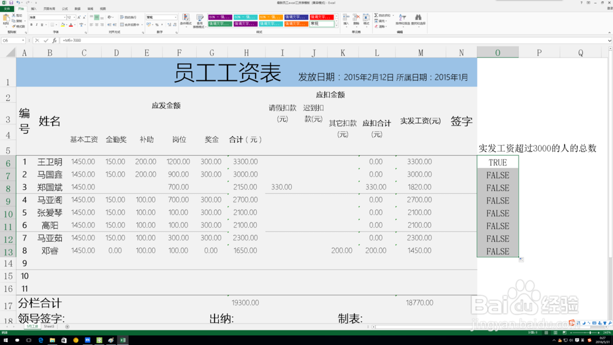Toggle middle vertical alignment button
613x345 pixels.
97,17
